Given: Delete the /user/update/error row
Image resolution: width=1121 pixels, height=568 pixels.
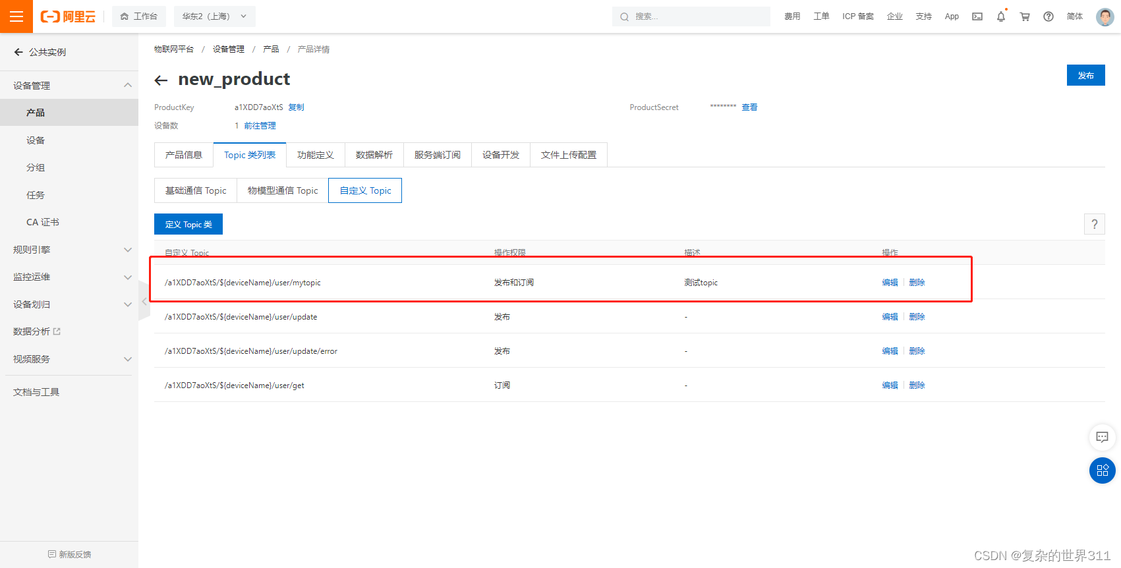Looking at the screenshot, I should (917, 351).
